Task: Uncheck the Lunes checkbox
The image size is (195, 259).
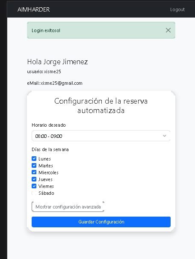Action: 34,158
